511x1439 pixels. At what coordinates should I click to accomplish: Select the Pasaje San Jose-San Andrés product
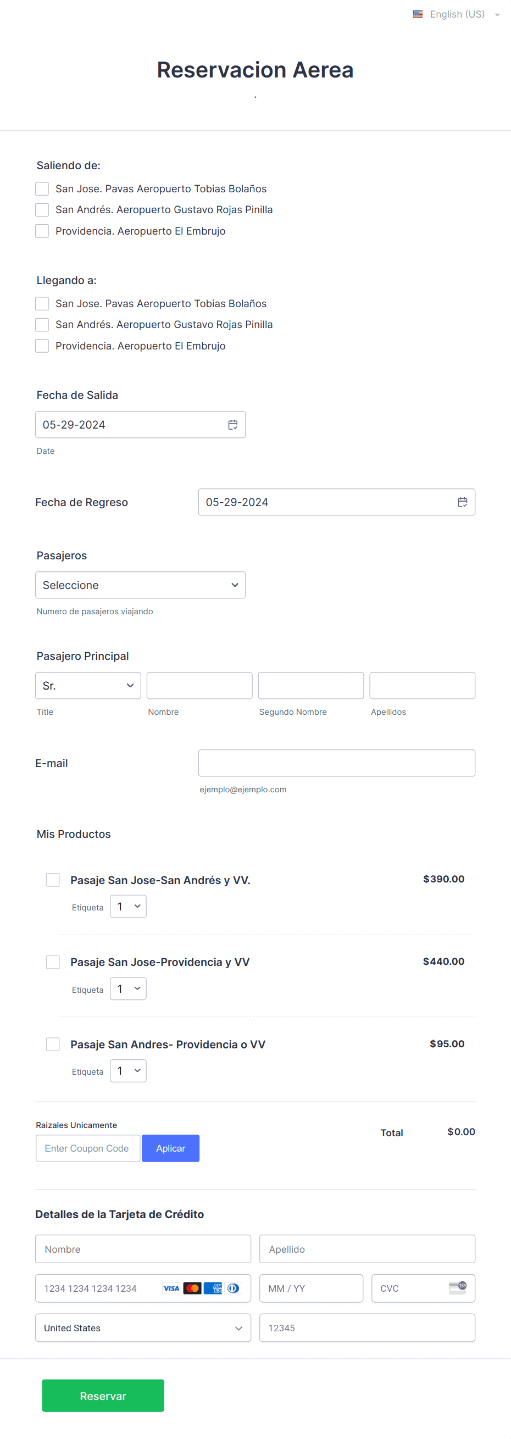coord(53,879)
